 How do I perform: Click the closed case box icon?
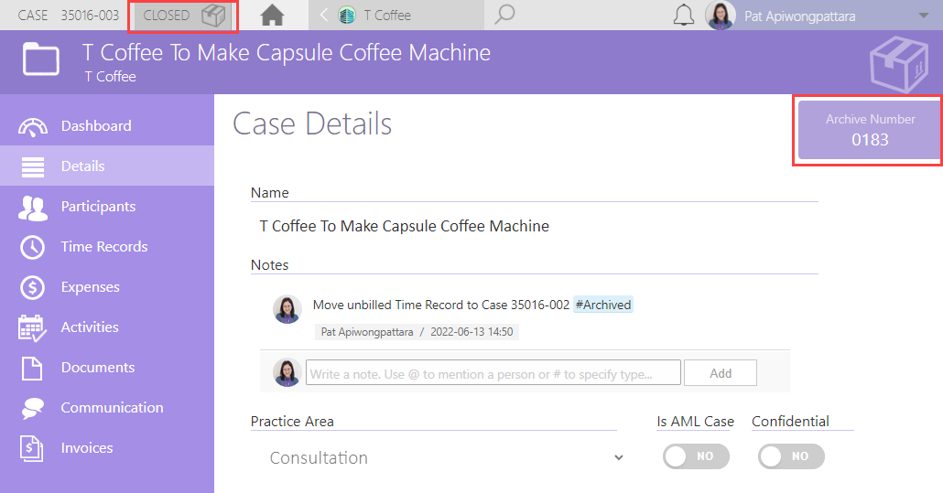213,16
